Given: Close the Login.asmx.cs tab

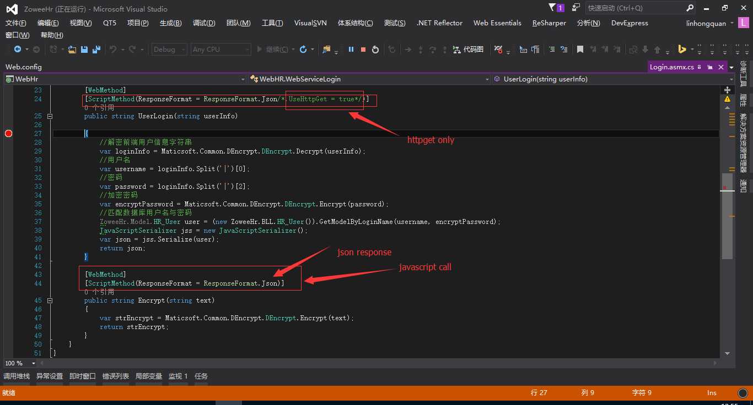Looking at the screenshot, I should click(x=720, y=67).
